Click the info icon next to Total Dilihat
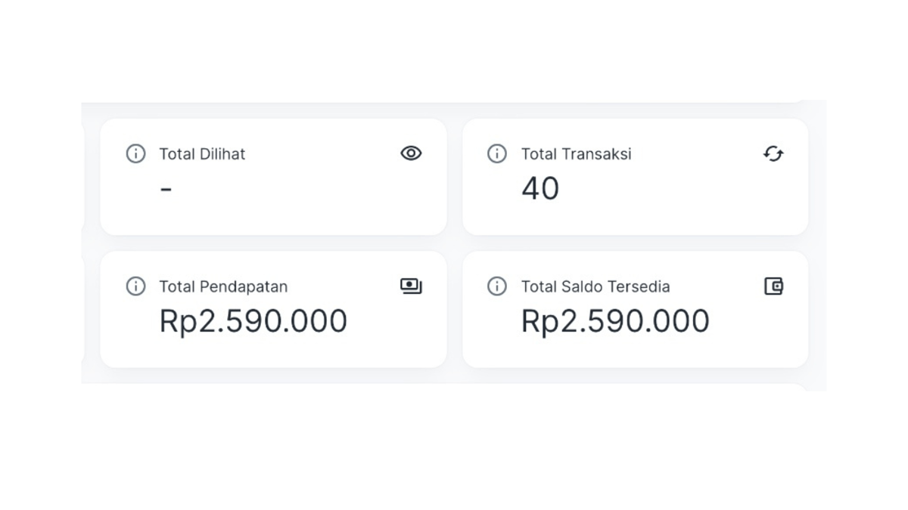This screenshot has height=510, width=908. [135, 153]
